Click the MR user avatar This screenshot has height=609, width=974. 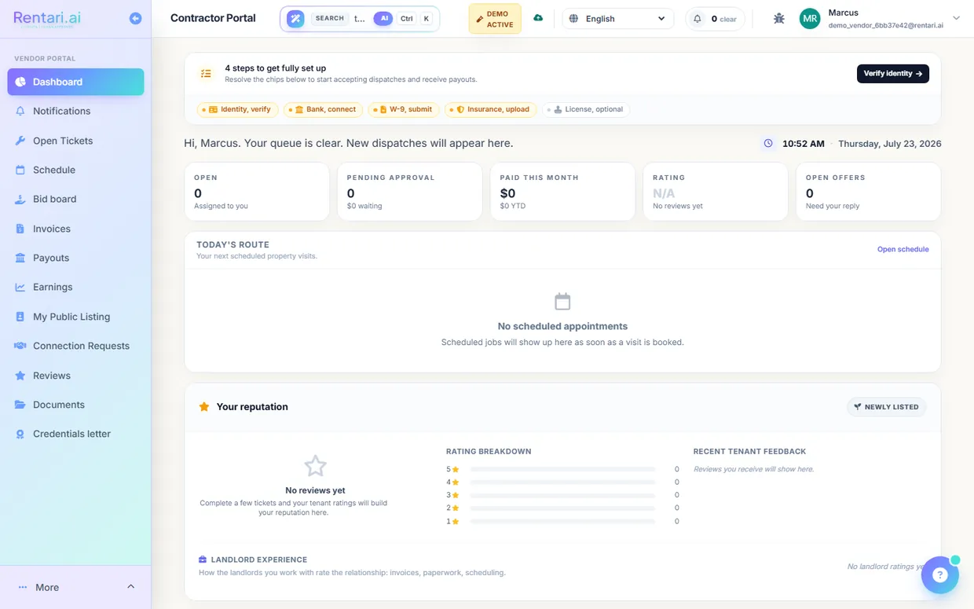810,18
